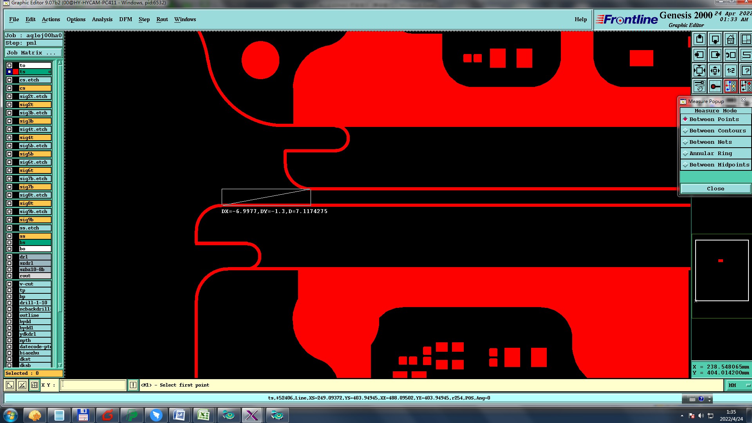
Task: Click the undo previous view icon
Action: point(730,55)
